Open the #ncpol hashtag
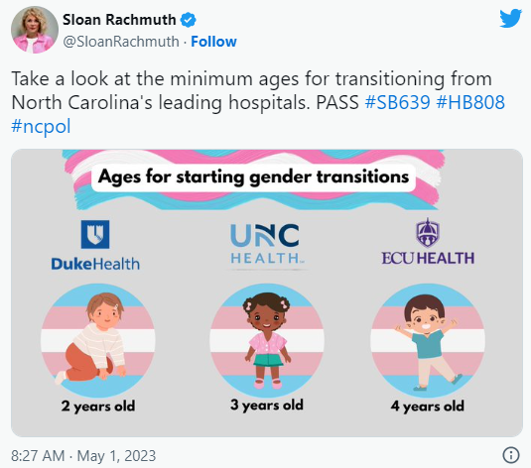Viewport: 531px width, 468px height. coord(41,126)
